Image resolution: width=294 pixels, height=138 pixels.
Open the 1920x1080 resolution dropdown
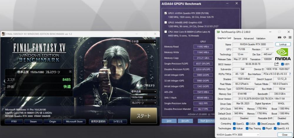[x=143, y=97]
